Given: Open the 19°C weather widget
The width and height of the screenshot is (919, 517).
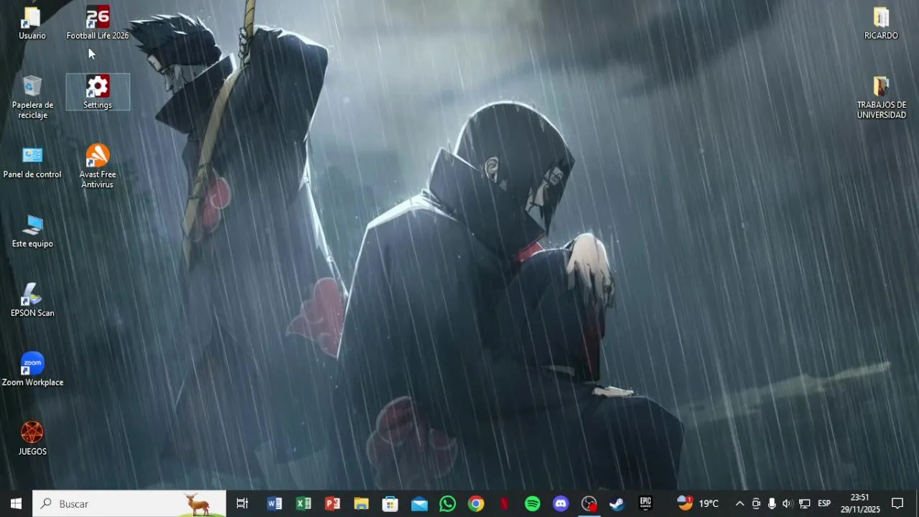Looking at the screenshot, I should tap(698, 503).
